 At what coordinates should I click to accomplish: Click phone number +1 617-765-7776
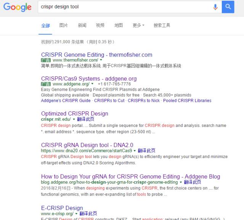pyautogui.click(x=114, y=84)
